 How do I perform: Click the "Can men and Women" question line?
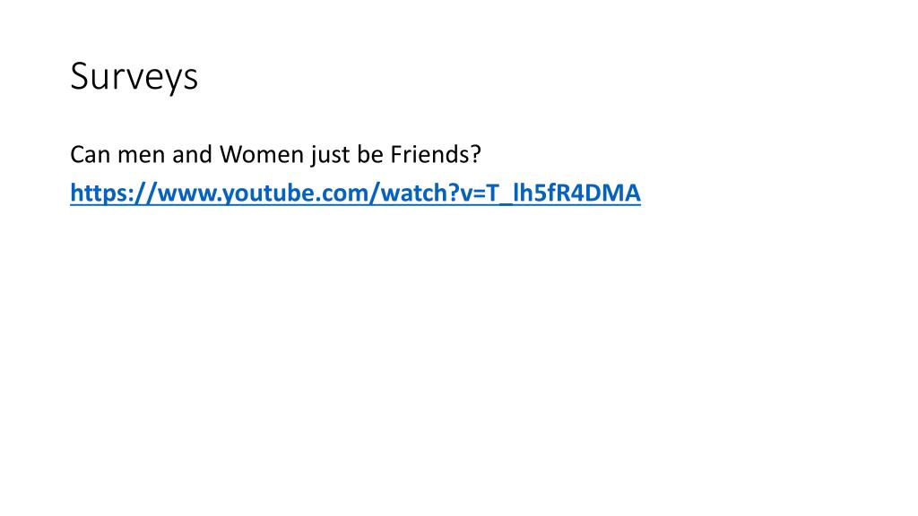pos(275,155)
